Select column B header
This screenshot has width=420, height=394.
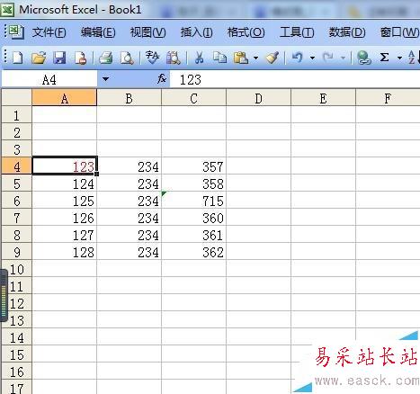point(130,98)
